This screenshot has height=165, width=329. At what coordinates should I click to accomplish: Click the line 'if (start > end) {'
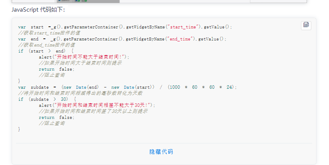point(46,51)
